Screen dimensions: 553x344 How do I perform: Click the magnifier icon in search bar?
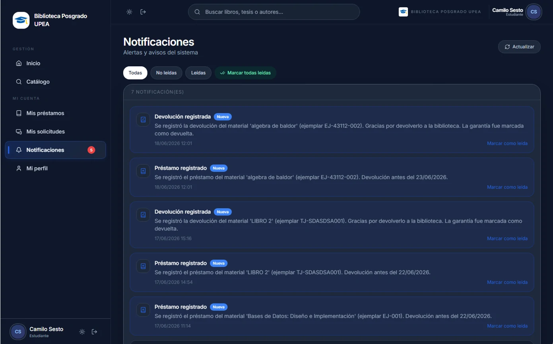point(197,12)
